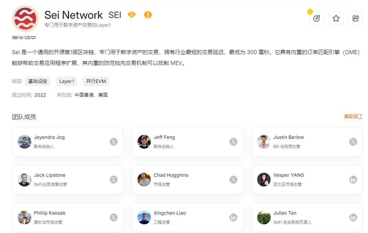Click the share icon button
The image size is (368, 233).
pyautogui.click(x=355, y=18)
